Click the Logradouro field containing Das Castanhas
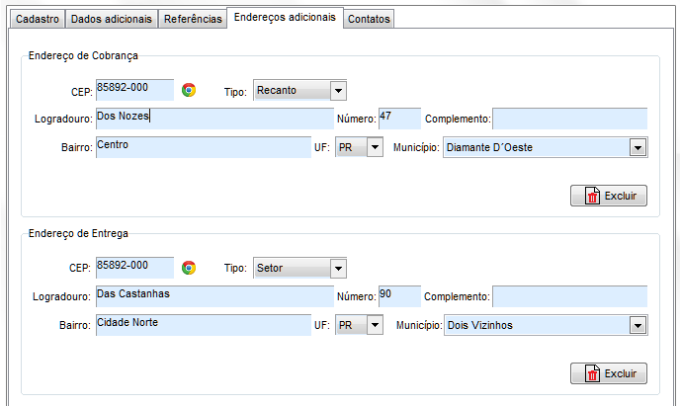680x406 pixels. coord(213,296)
